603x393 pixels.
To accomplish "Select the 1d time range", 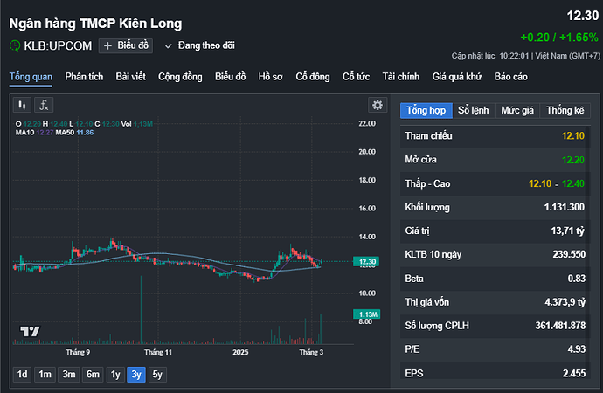I will pyautogui.click(x=23, y=374).
